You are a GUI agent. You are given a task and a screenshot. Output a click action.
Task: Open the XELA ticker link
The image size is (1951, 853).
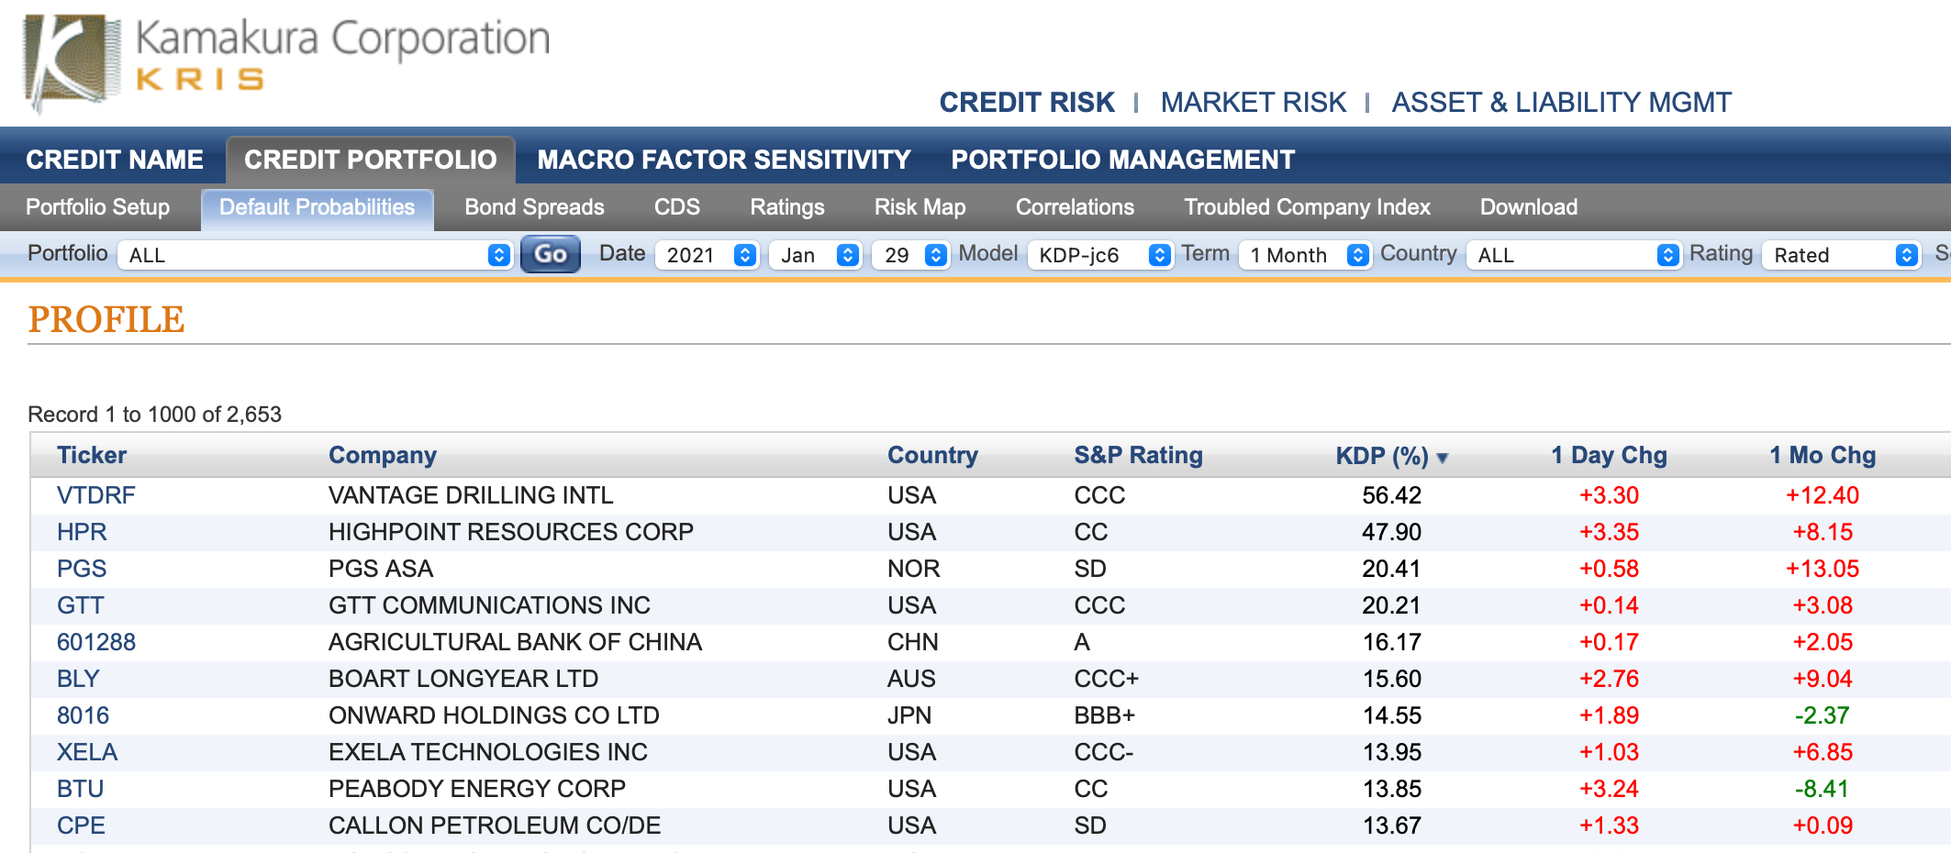click(87, 752)
